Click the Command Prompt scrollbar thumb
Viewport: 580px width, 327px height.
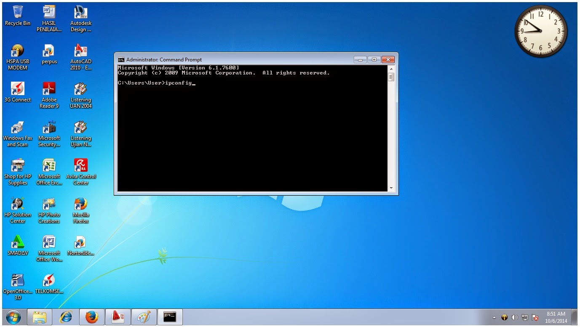(391, 77)
